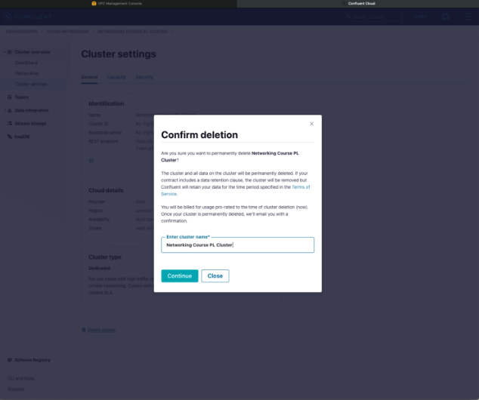The height and width of the screenshot is (400, 479).
Task: Open Topics in the sidebar
Action: (21, 97)
